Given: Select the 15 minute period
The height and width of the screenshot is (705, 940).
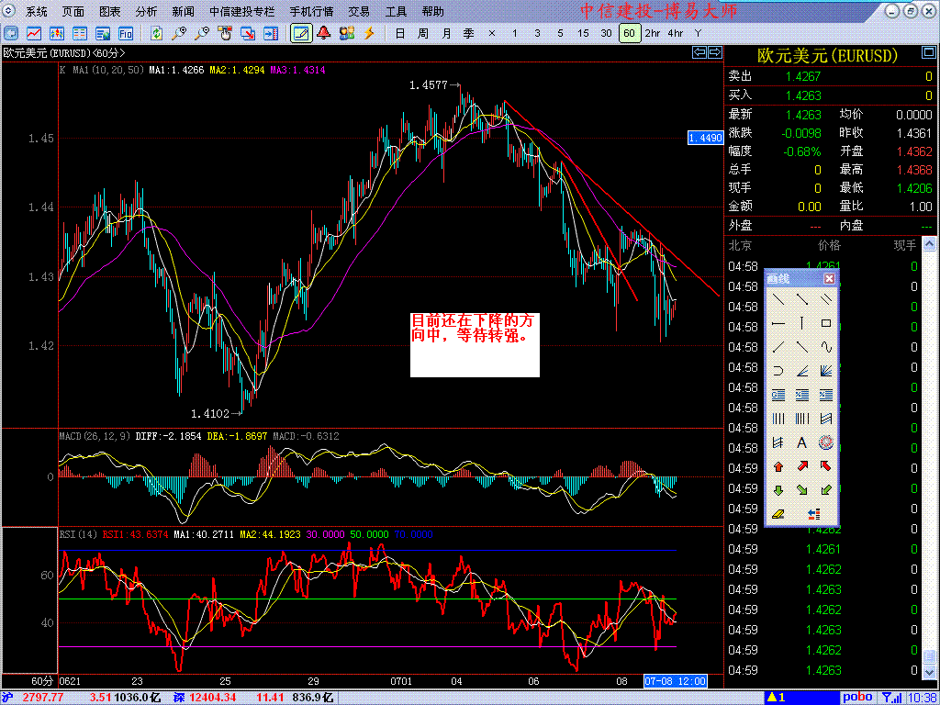Looking at the screenshot, I should (x=583, y=33).
